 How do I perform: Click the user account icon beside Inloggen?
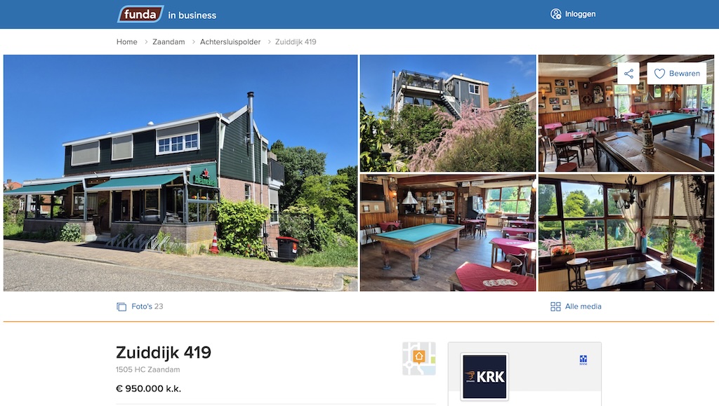[x=556, y=14]
